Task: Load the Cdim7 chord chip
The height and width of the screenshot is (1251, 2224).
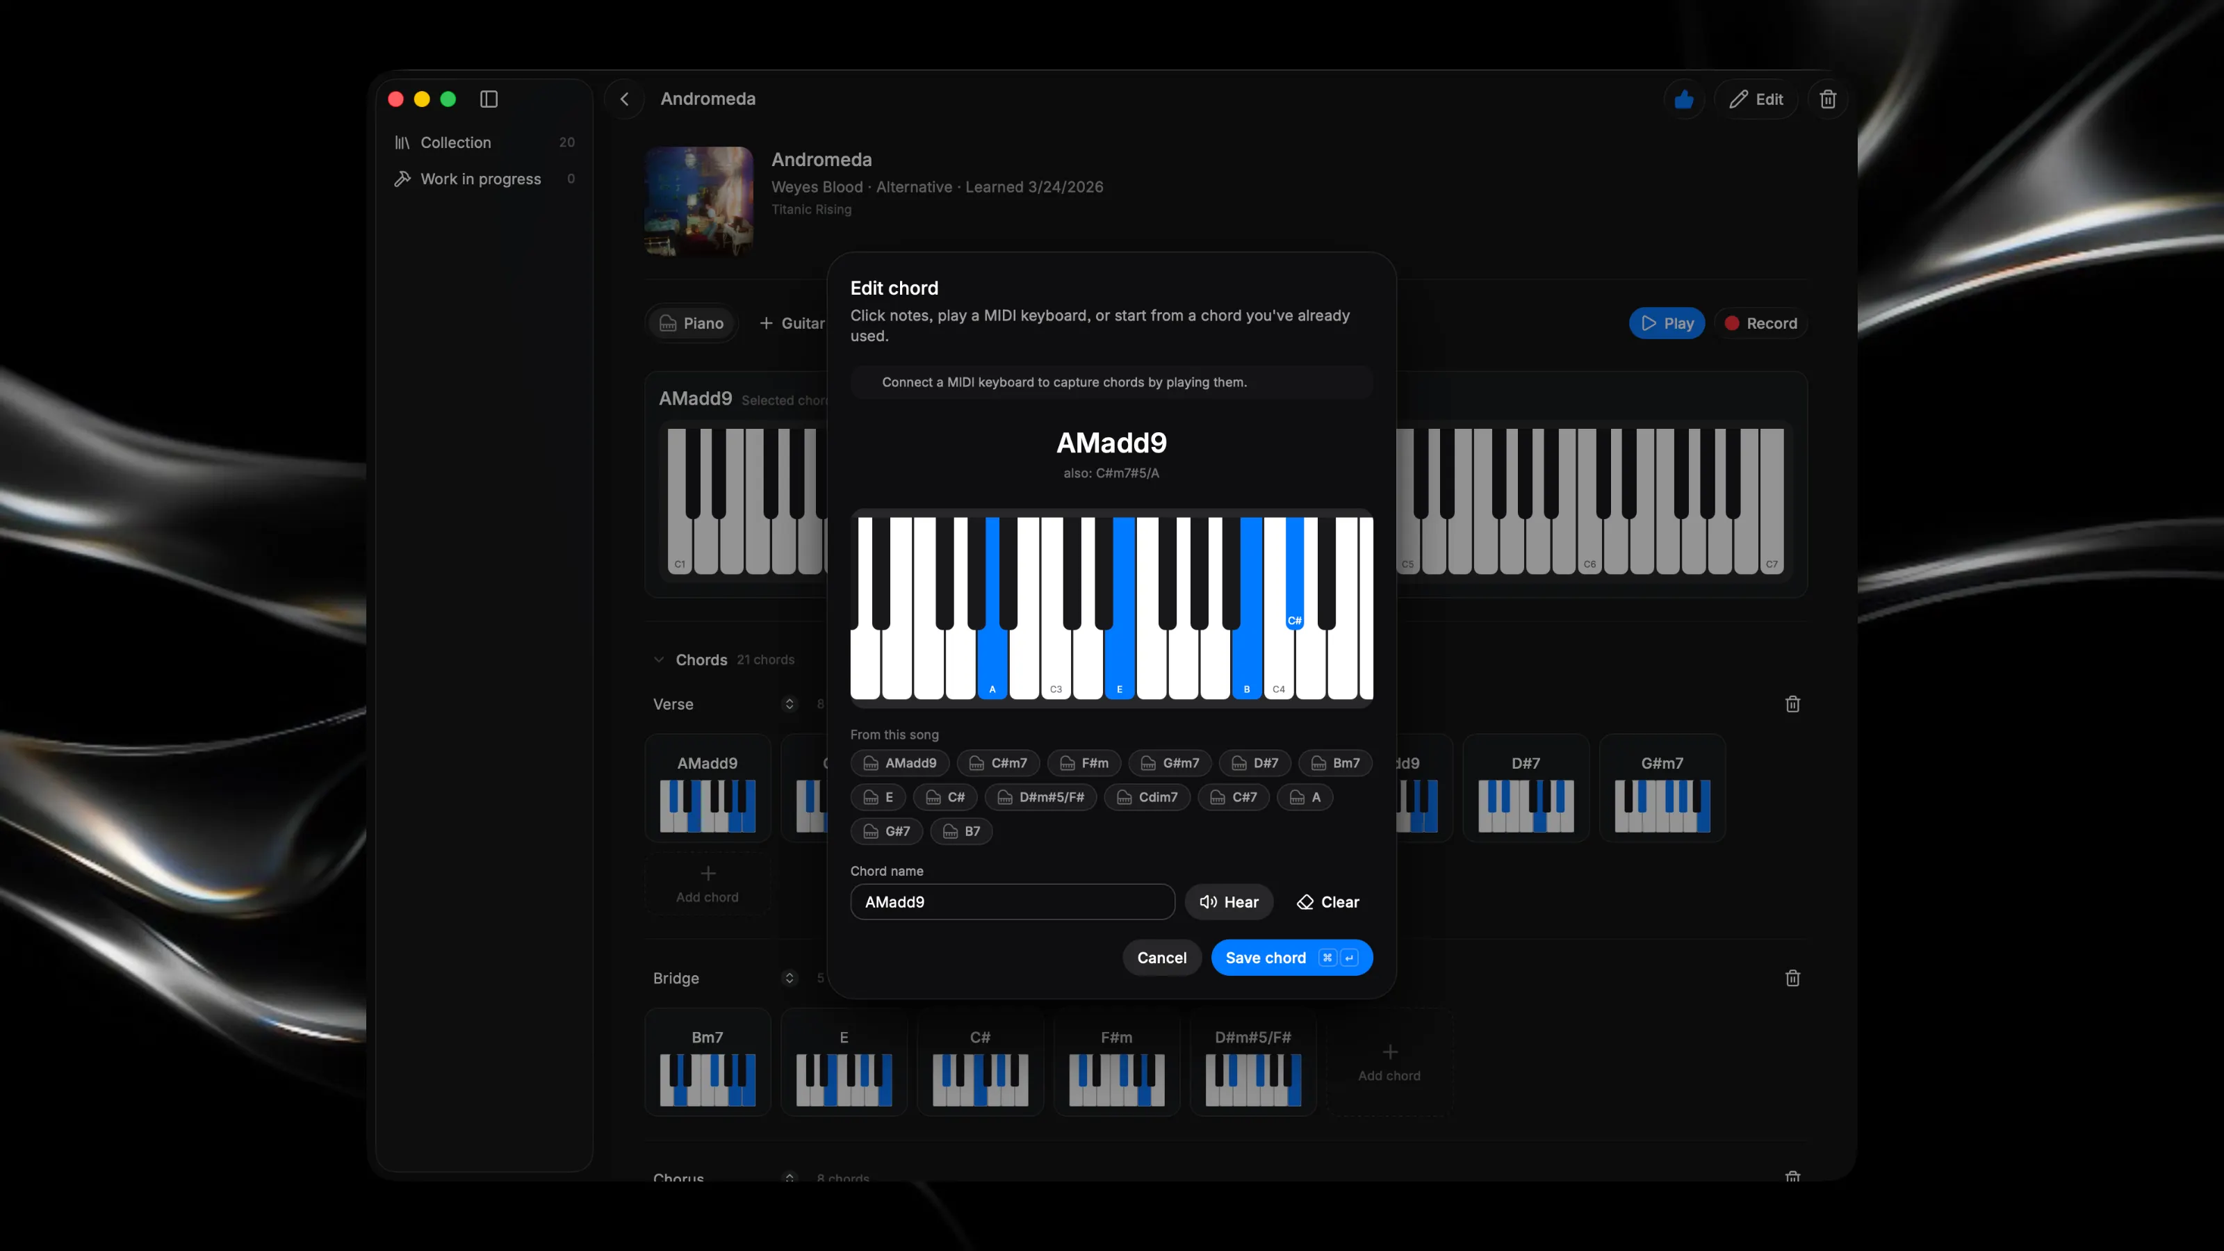Action: [x=1147, y=797]
